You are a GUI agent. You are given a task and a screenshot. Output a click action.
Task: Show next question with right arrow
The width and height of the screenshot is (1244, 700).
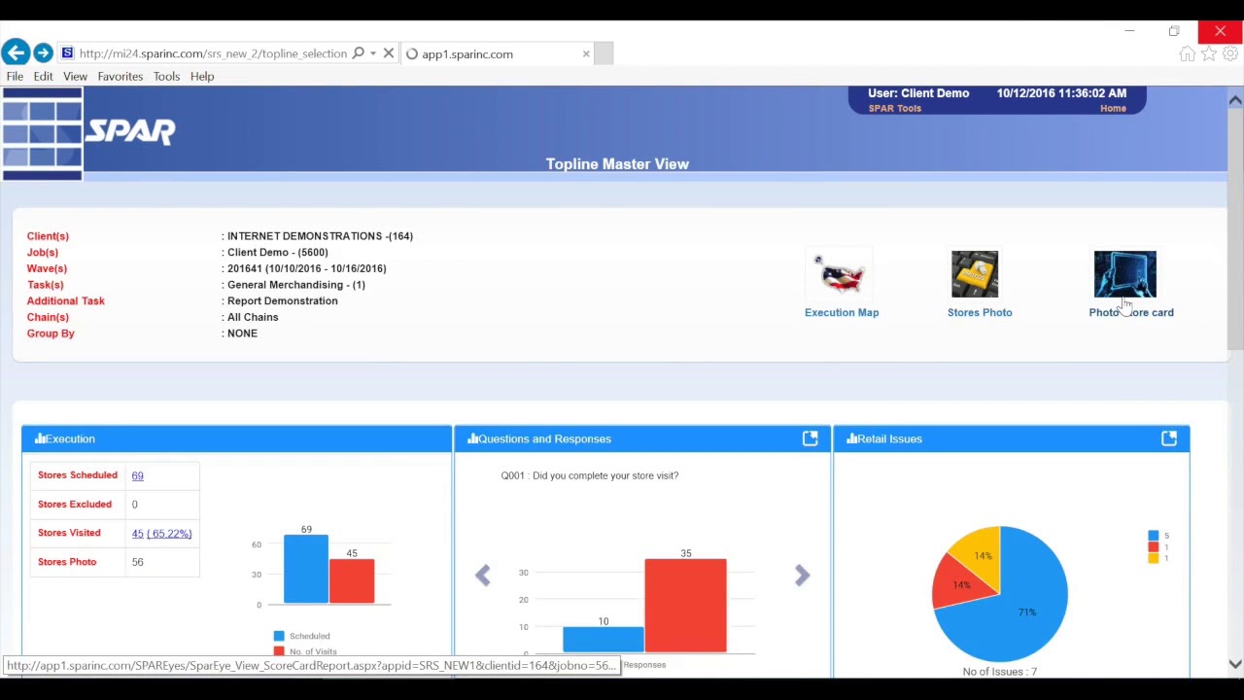(x=802, y=575)
